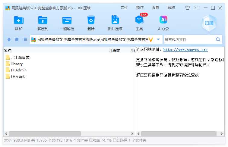Screen dimensions: 228x147
Task: Click the Library folder icon
Action: pyautogui.click(x=8, y=64)
